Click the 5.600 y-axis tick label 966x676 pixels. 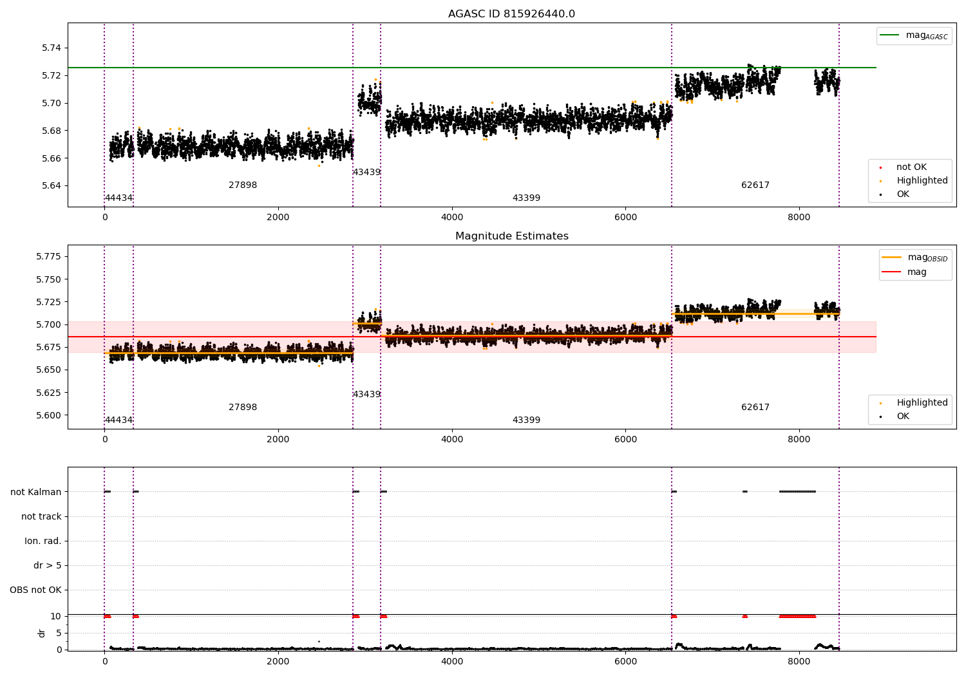[49, 415]
